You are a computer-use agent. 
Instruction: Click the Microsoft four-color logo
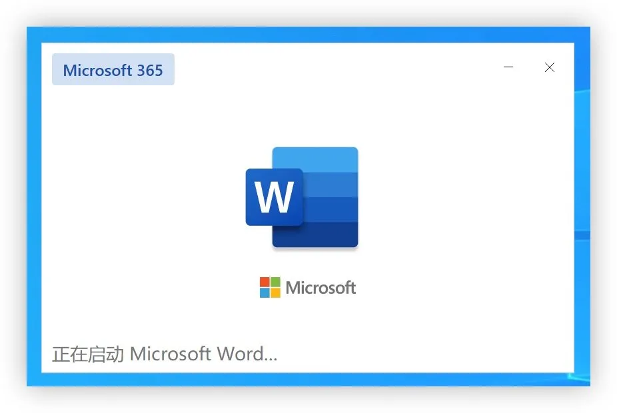pos(270,288)
